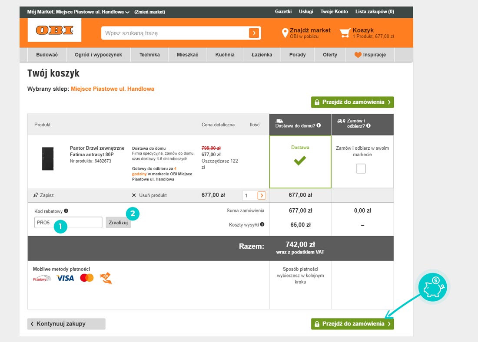478x342 pixels.
Task: Focus the Kod rabatowy input field
Action: coord(68,222)
